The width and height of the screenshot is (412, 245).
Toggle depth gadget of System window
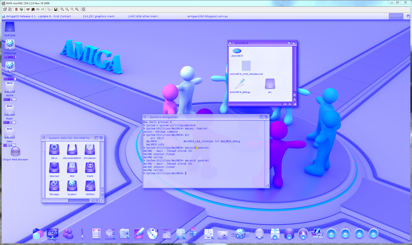[x=101, y=138]
